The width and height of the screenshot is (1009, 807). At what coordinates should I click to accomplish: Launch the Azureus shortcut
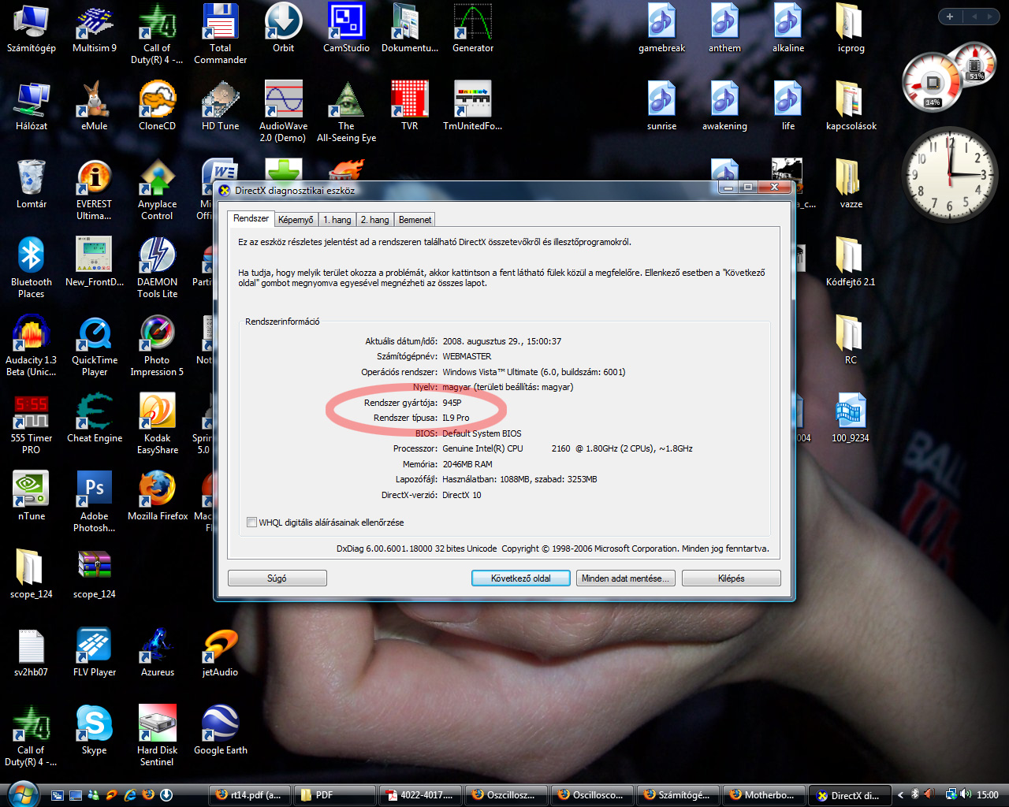click(158, 653)
